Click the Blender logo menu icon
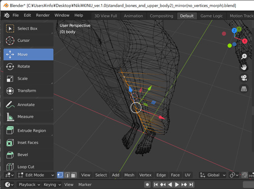254x189 pixels. pos(7,15)
